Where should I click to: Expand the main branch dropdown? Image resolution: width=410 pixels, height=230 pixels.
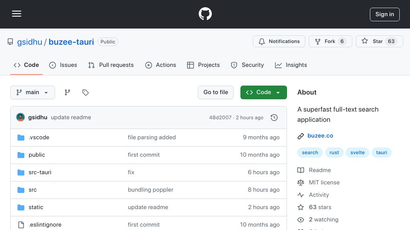coord(33,92)
